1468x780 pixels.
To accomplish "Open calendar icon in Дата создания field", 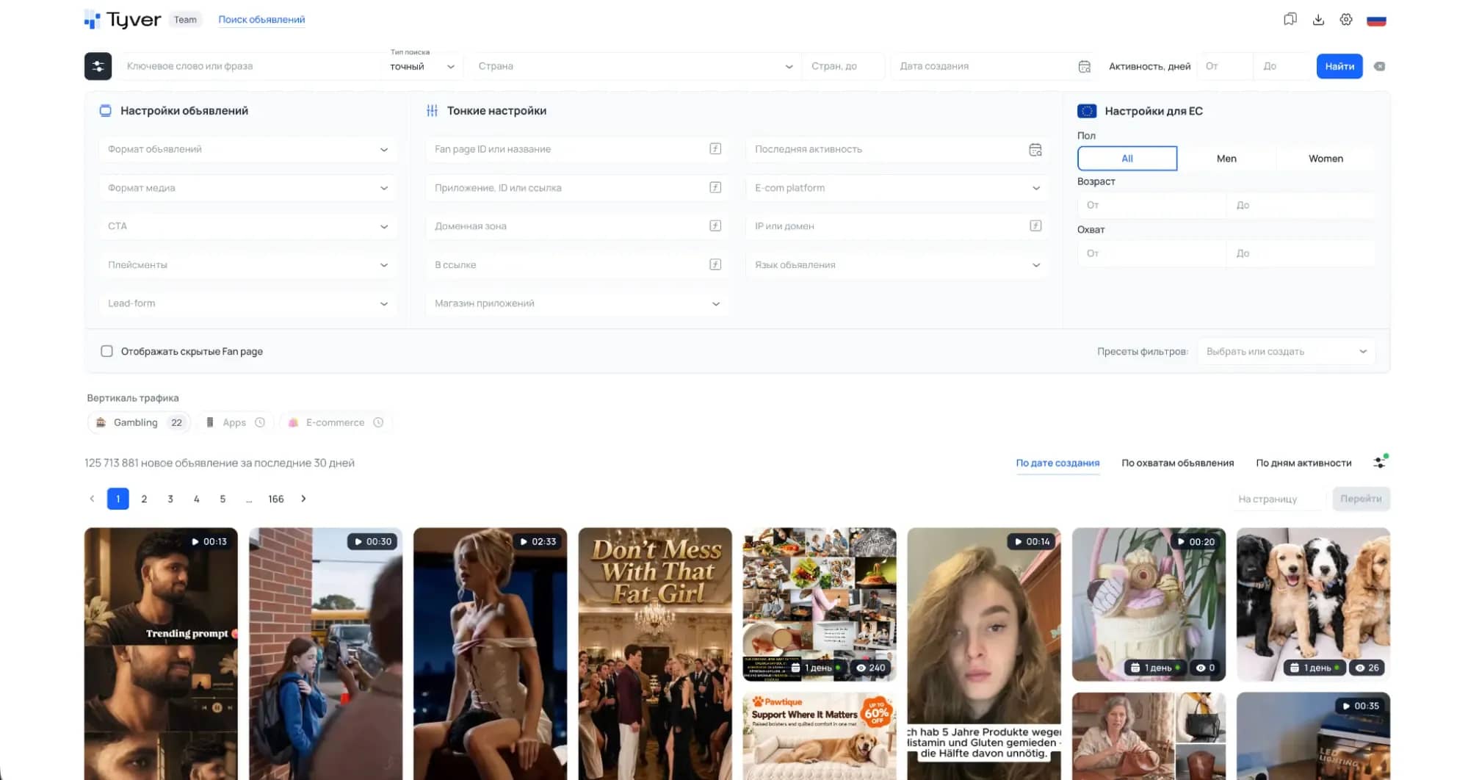I will tap(1084, 66).
